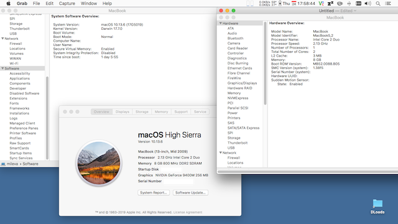The image size is (398, 224).
Task: Switch to the Service tab
Action: pyautogui.click(x=200, y=112)
